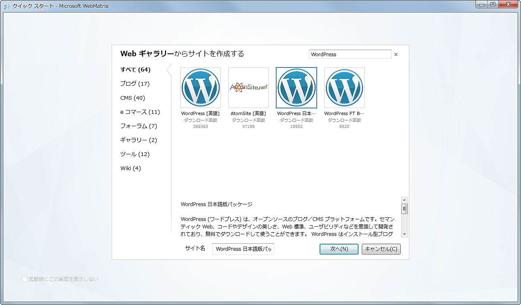Switch to the すべて (64) category

[x=134, y=70]
